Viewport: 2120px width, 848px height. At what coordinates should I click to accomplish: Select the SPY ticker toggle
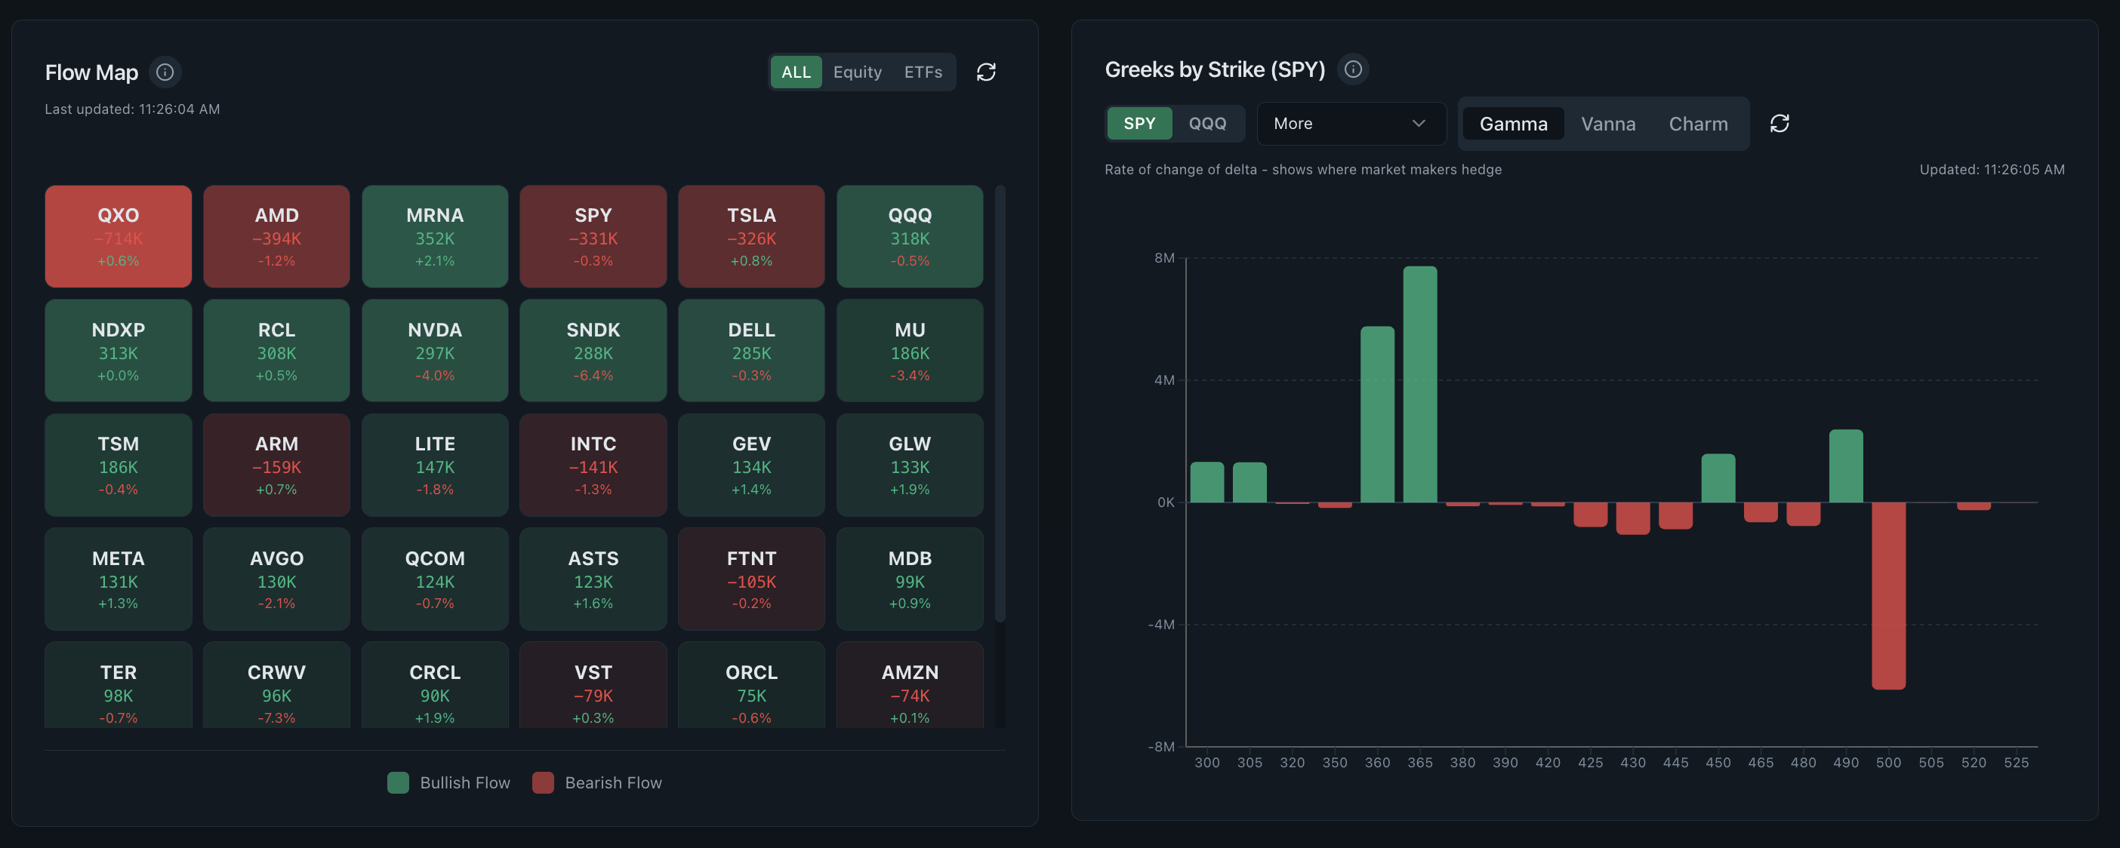(1139, 124)
